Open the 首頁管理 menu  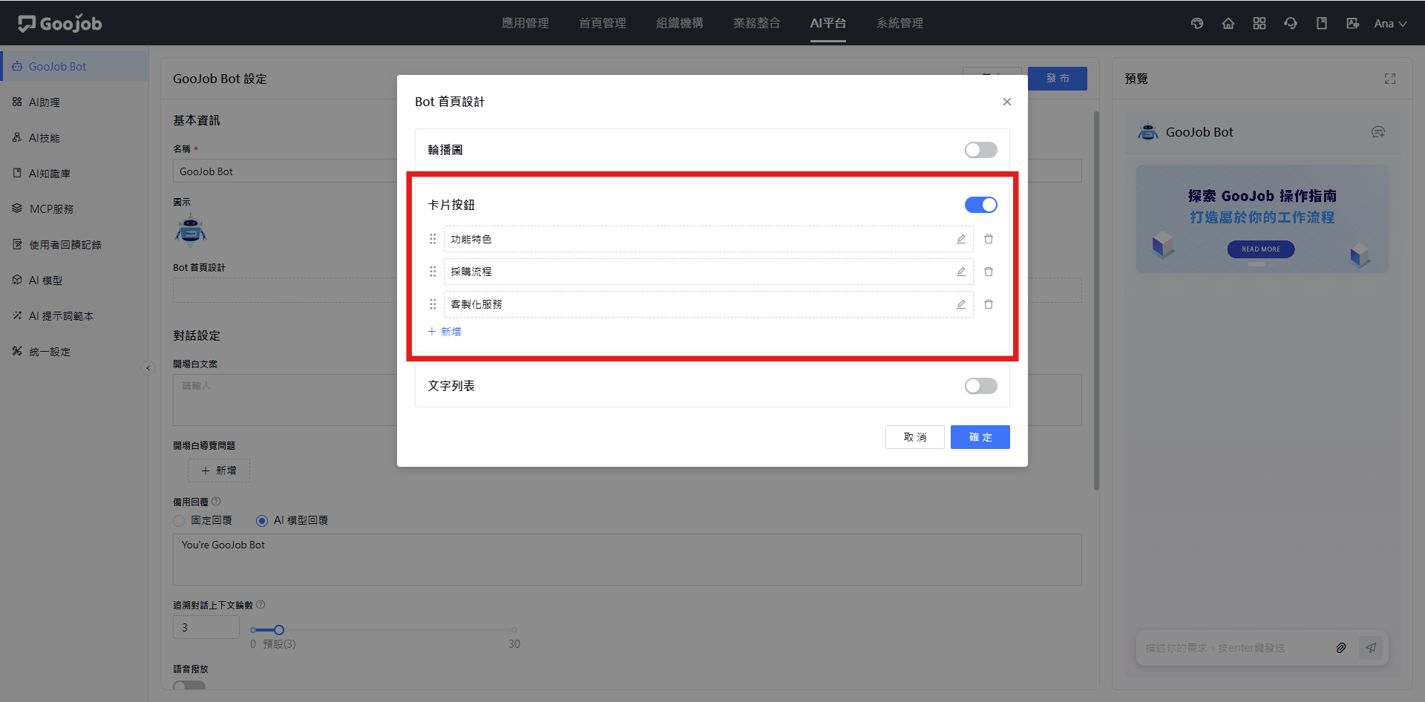(603, 23)
